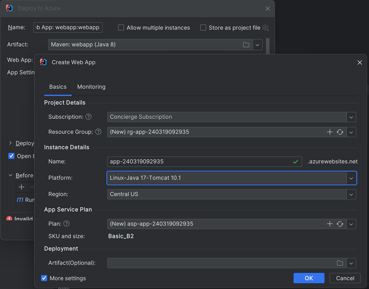The width and height of the screenshot is (369, 289).
Task: Uncheck the More settings checkbox
Action: click(45, 278)
